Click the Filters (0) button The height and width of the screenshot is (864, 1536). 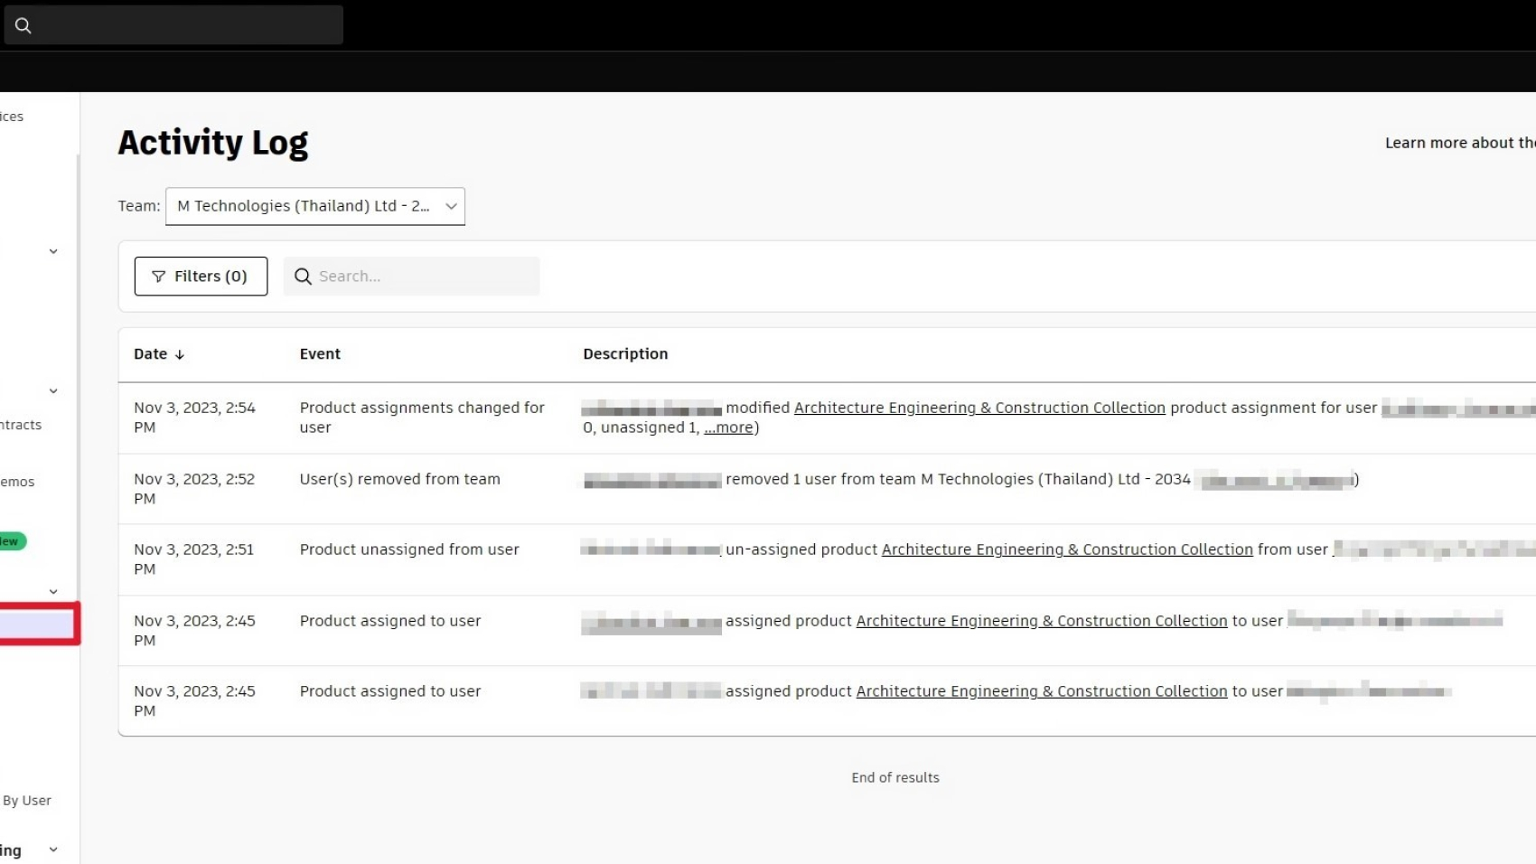(201, 277)
